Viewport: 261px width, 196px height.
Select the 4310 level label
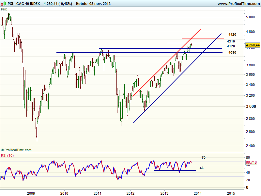[x=231, y=41]
